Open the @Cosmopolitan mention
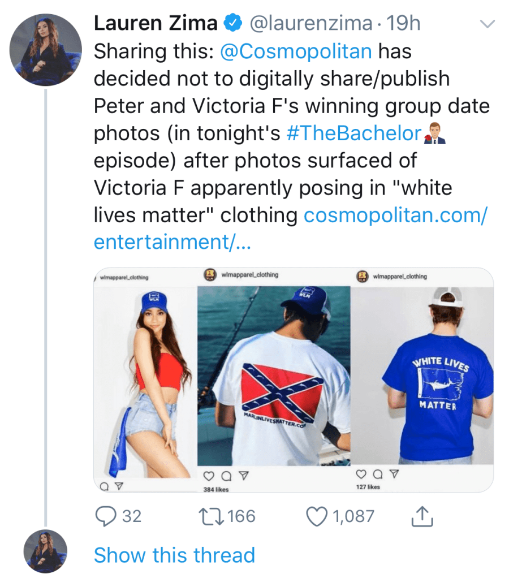509x578 pixels. [x=296, y=51]
